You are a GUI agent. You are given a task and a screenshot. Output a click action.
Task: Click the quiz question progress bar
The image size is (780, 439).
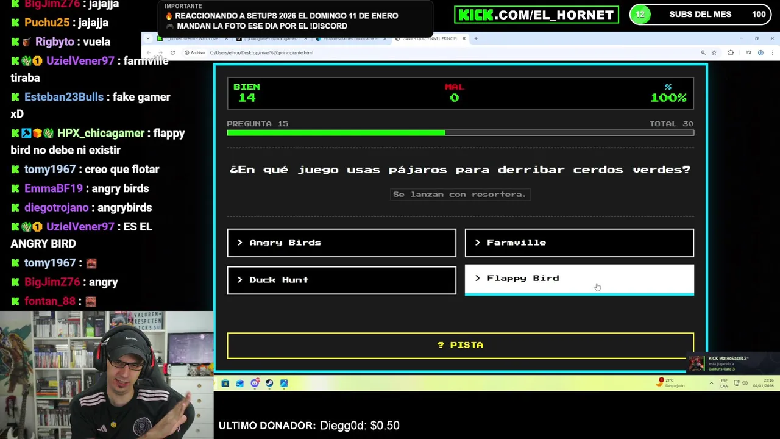pyautogui.click(x=460, y=132)
